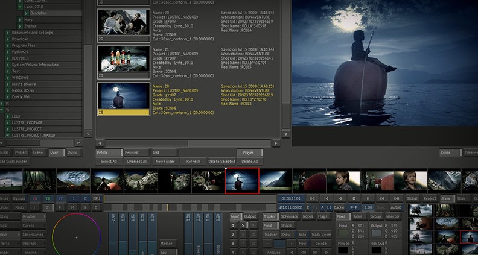Click the loop mode arrows icon
This screenshot has width=478, height=255.
tap(354, 207)
